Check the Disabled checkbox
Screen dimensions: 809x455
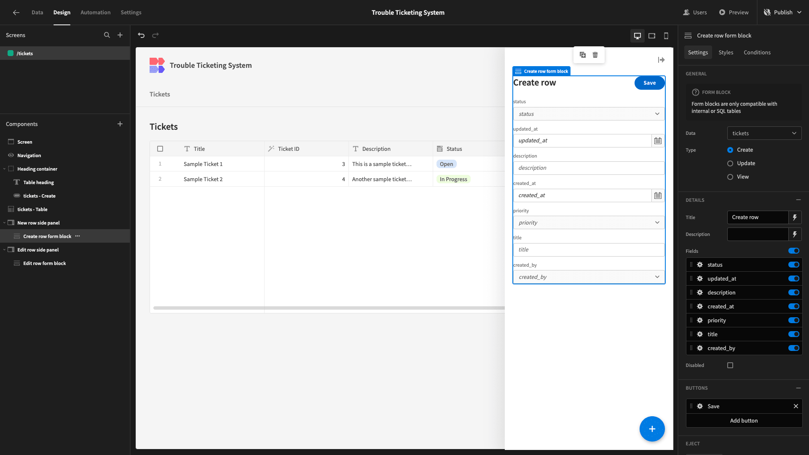click(x=730, y=366)
